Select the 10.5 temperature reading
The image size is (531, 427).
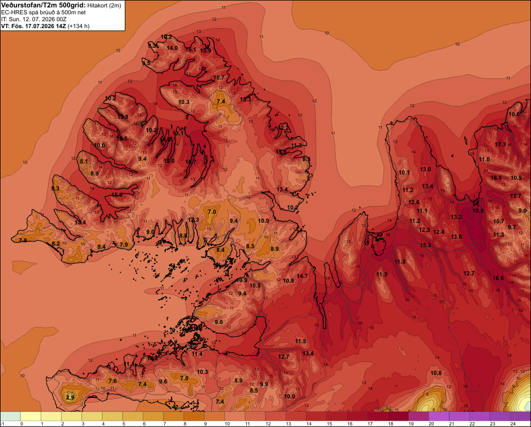[255, 285]
